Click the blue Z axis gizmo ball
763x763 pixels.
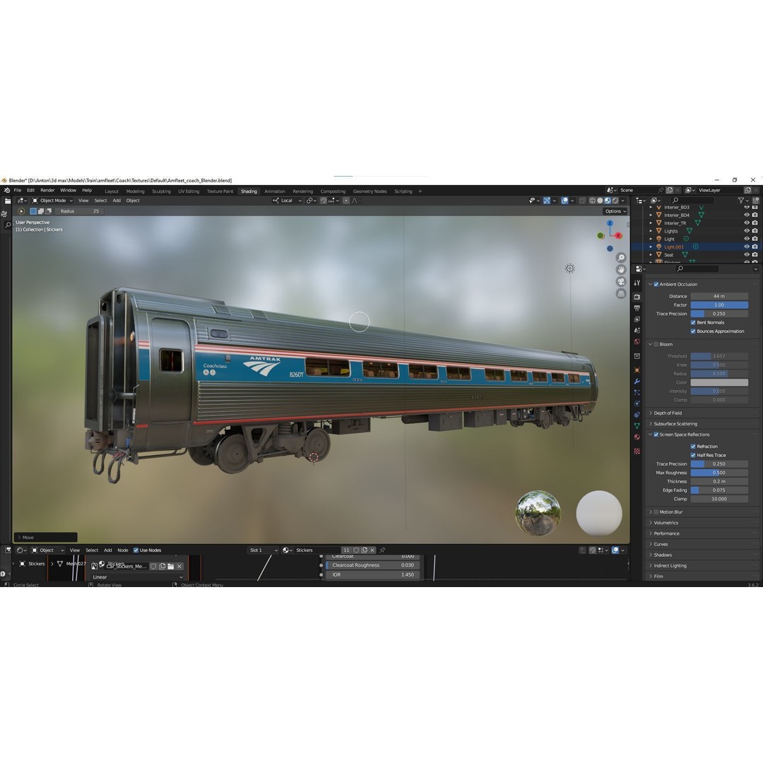[610, 223]
